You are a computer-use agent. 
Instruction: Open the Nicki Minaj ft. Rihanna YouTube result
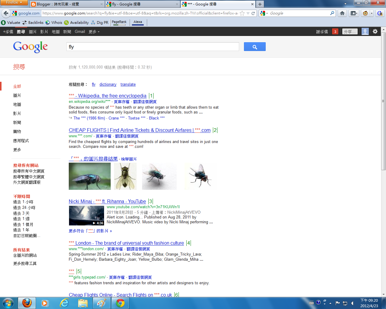[x=107, y=201]
